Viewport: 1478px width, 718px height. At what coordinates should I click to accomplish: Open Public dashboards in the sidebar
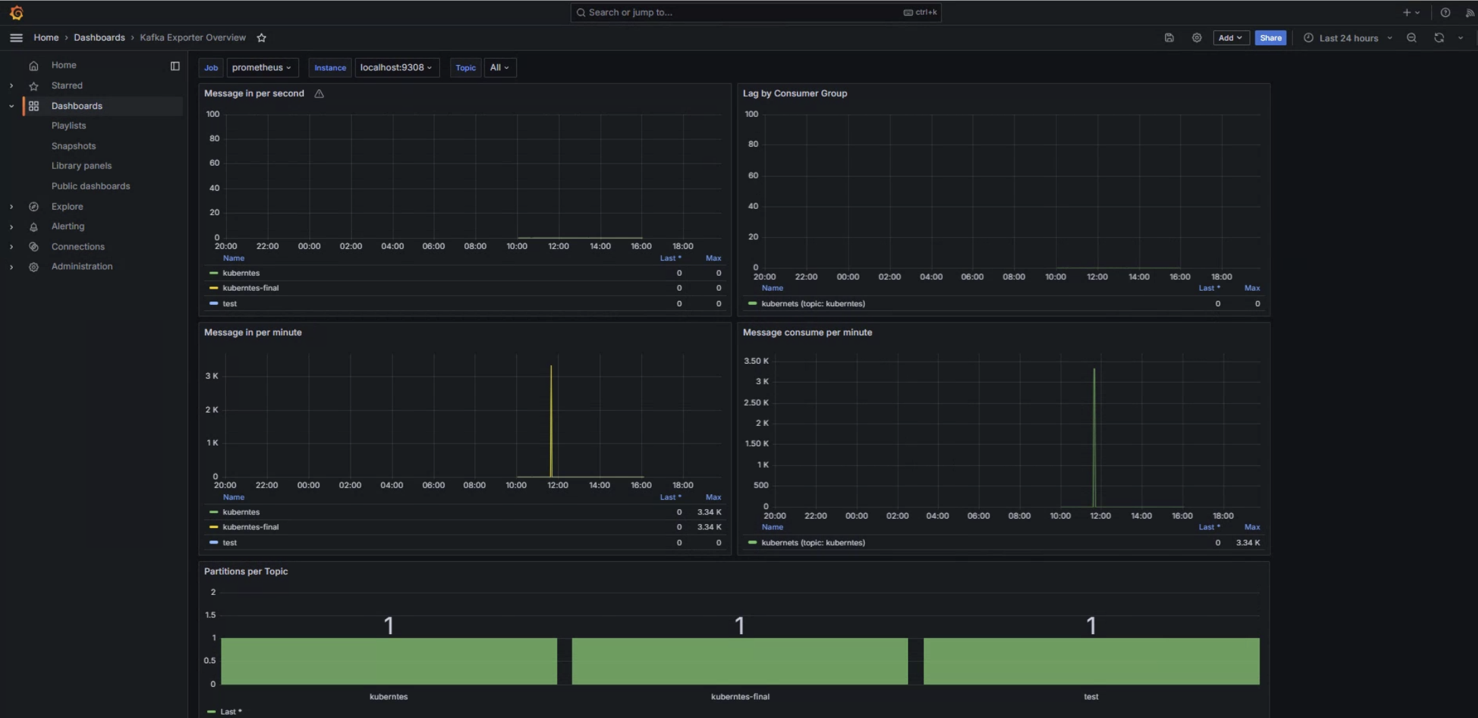click(91, 186)
